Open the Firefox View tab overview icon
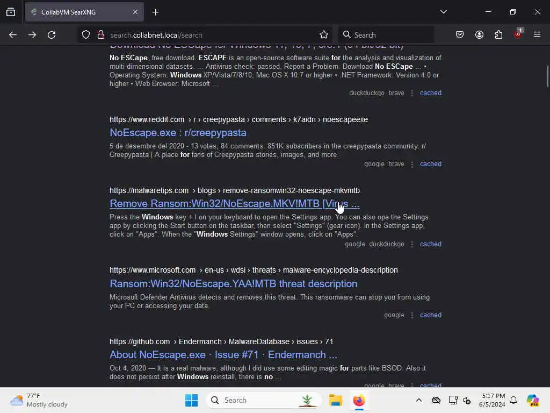Image resolution: width=550 pixels, height=413 pixels. [11, 12]
